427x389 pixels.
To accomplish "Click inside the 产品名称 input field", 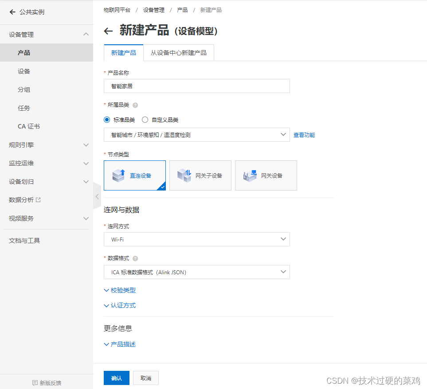I will point(196,86).
